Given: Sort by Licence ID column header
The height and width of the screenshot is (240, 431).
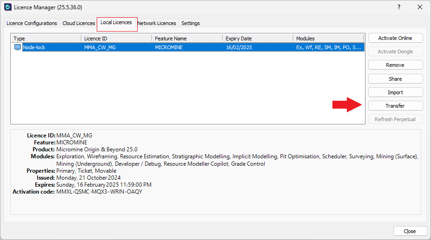Looking at the screenshot, I should [x=117, y=39].
